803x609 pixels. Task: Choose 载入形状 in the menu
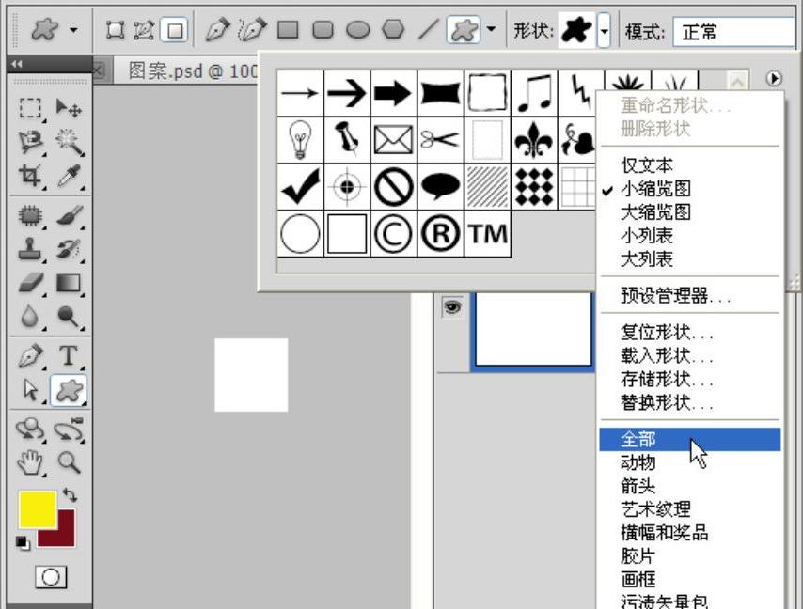[667, 356]
